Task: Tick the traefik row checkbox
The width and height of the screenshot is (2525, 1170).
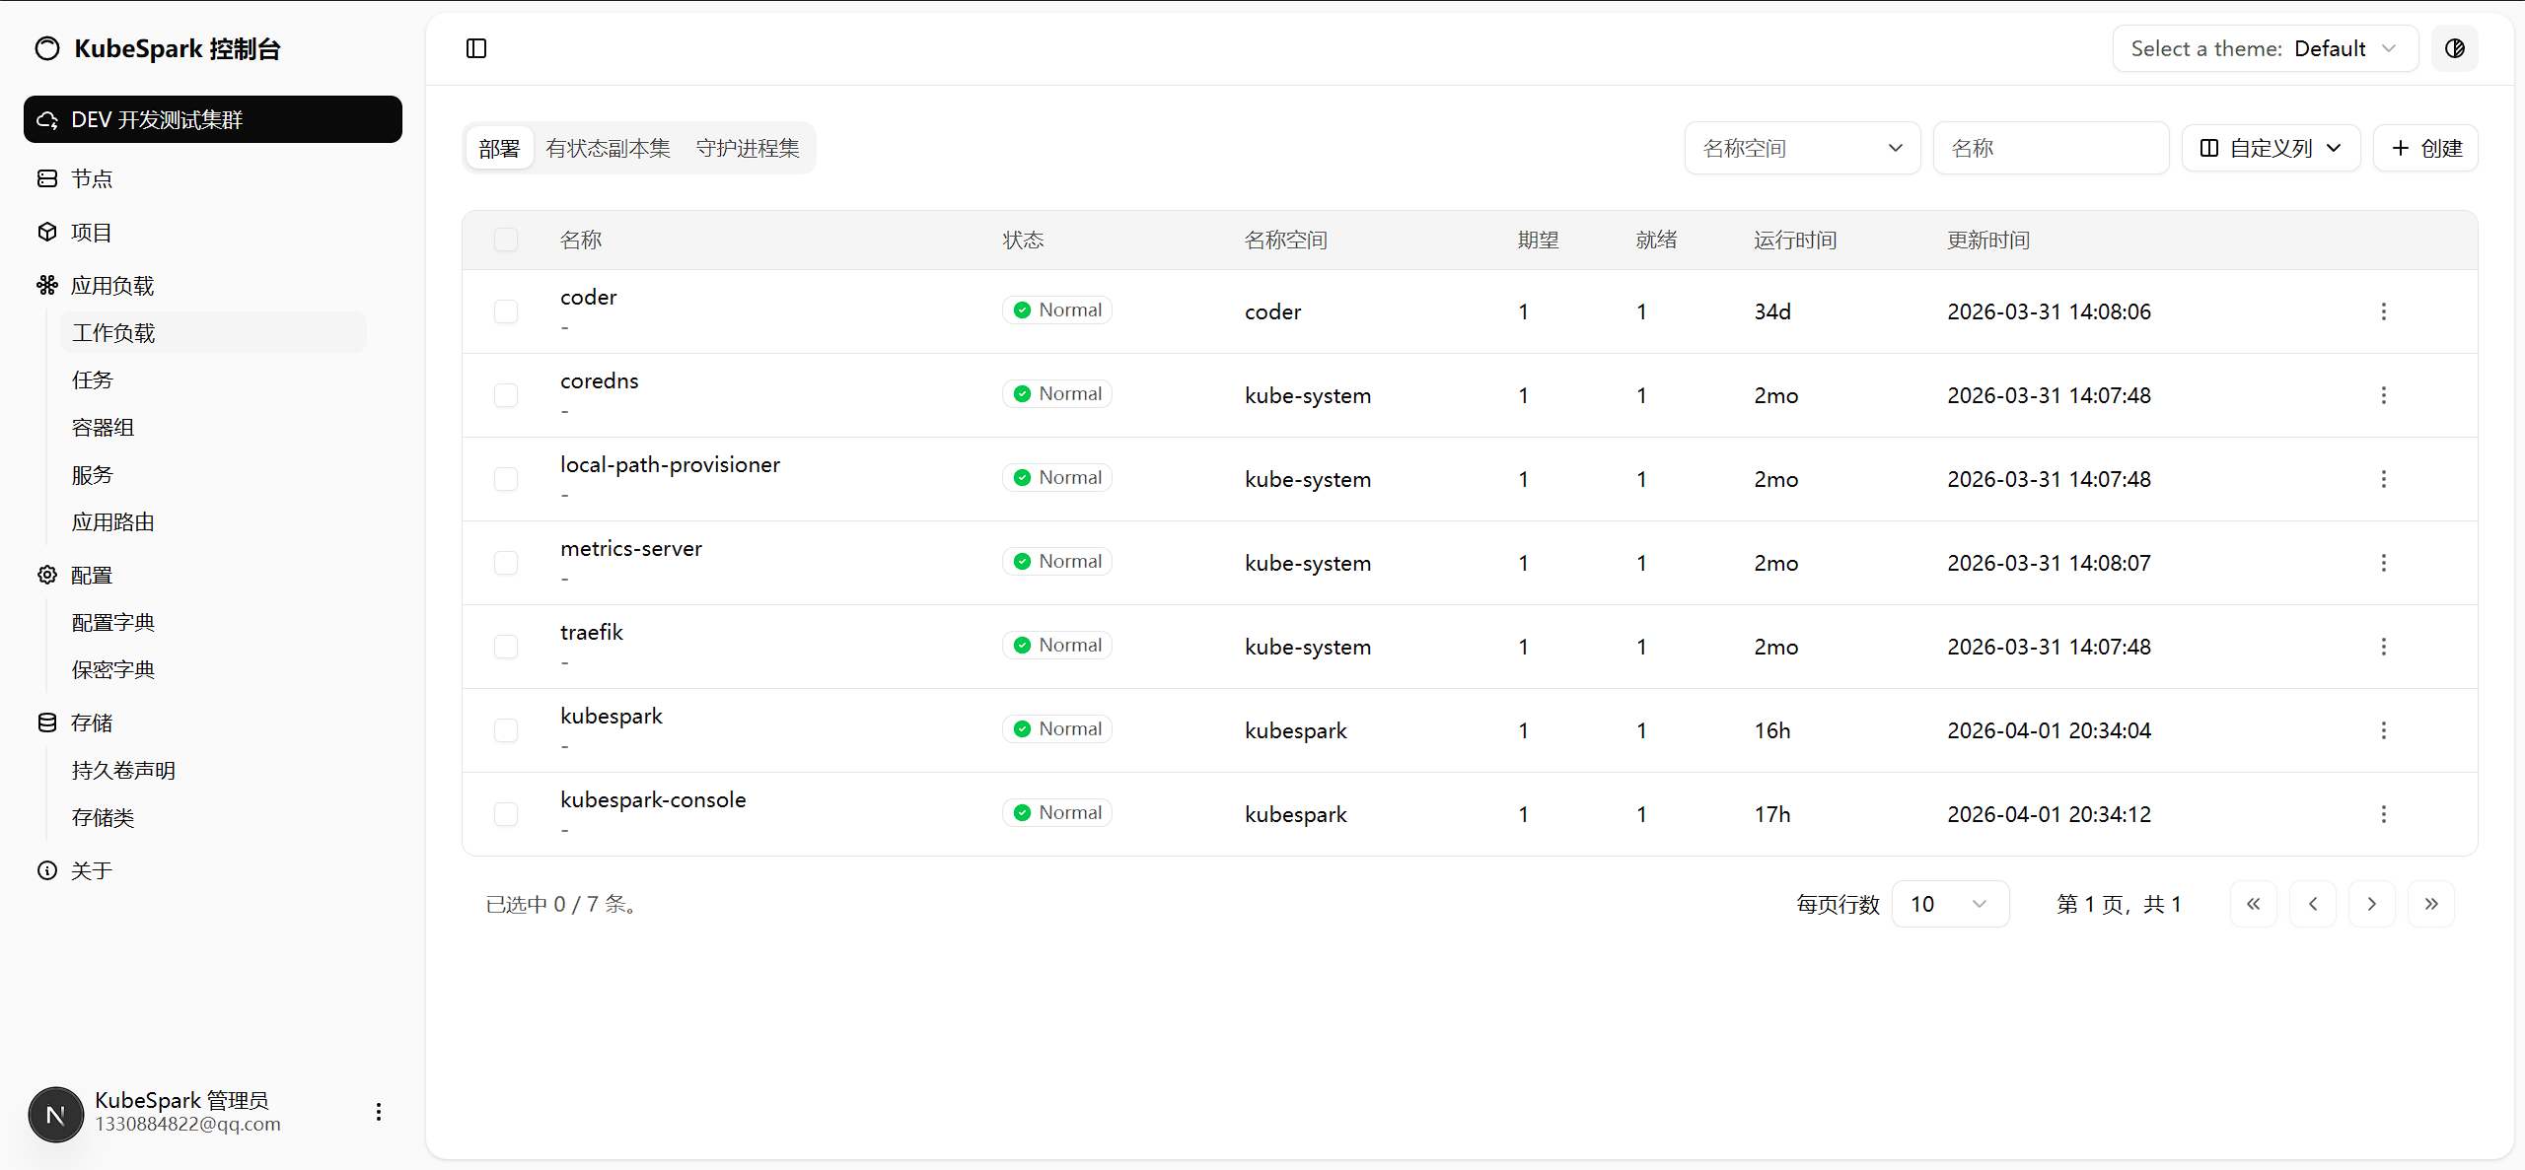Action: [x=506, y=647]
